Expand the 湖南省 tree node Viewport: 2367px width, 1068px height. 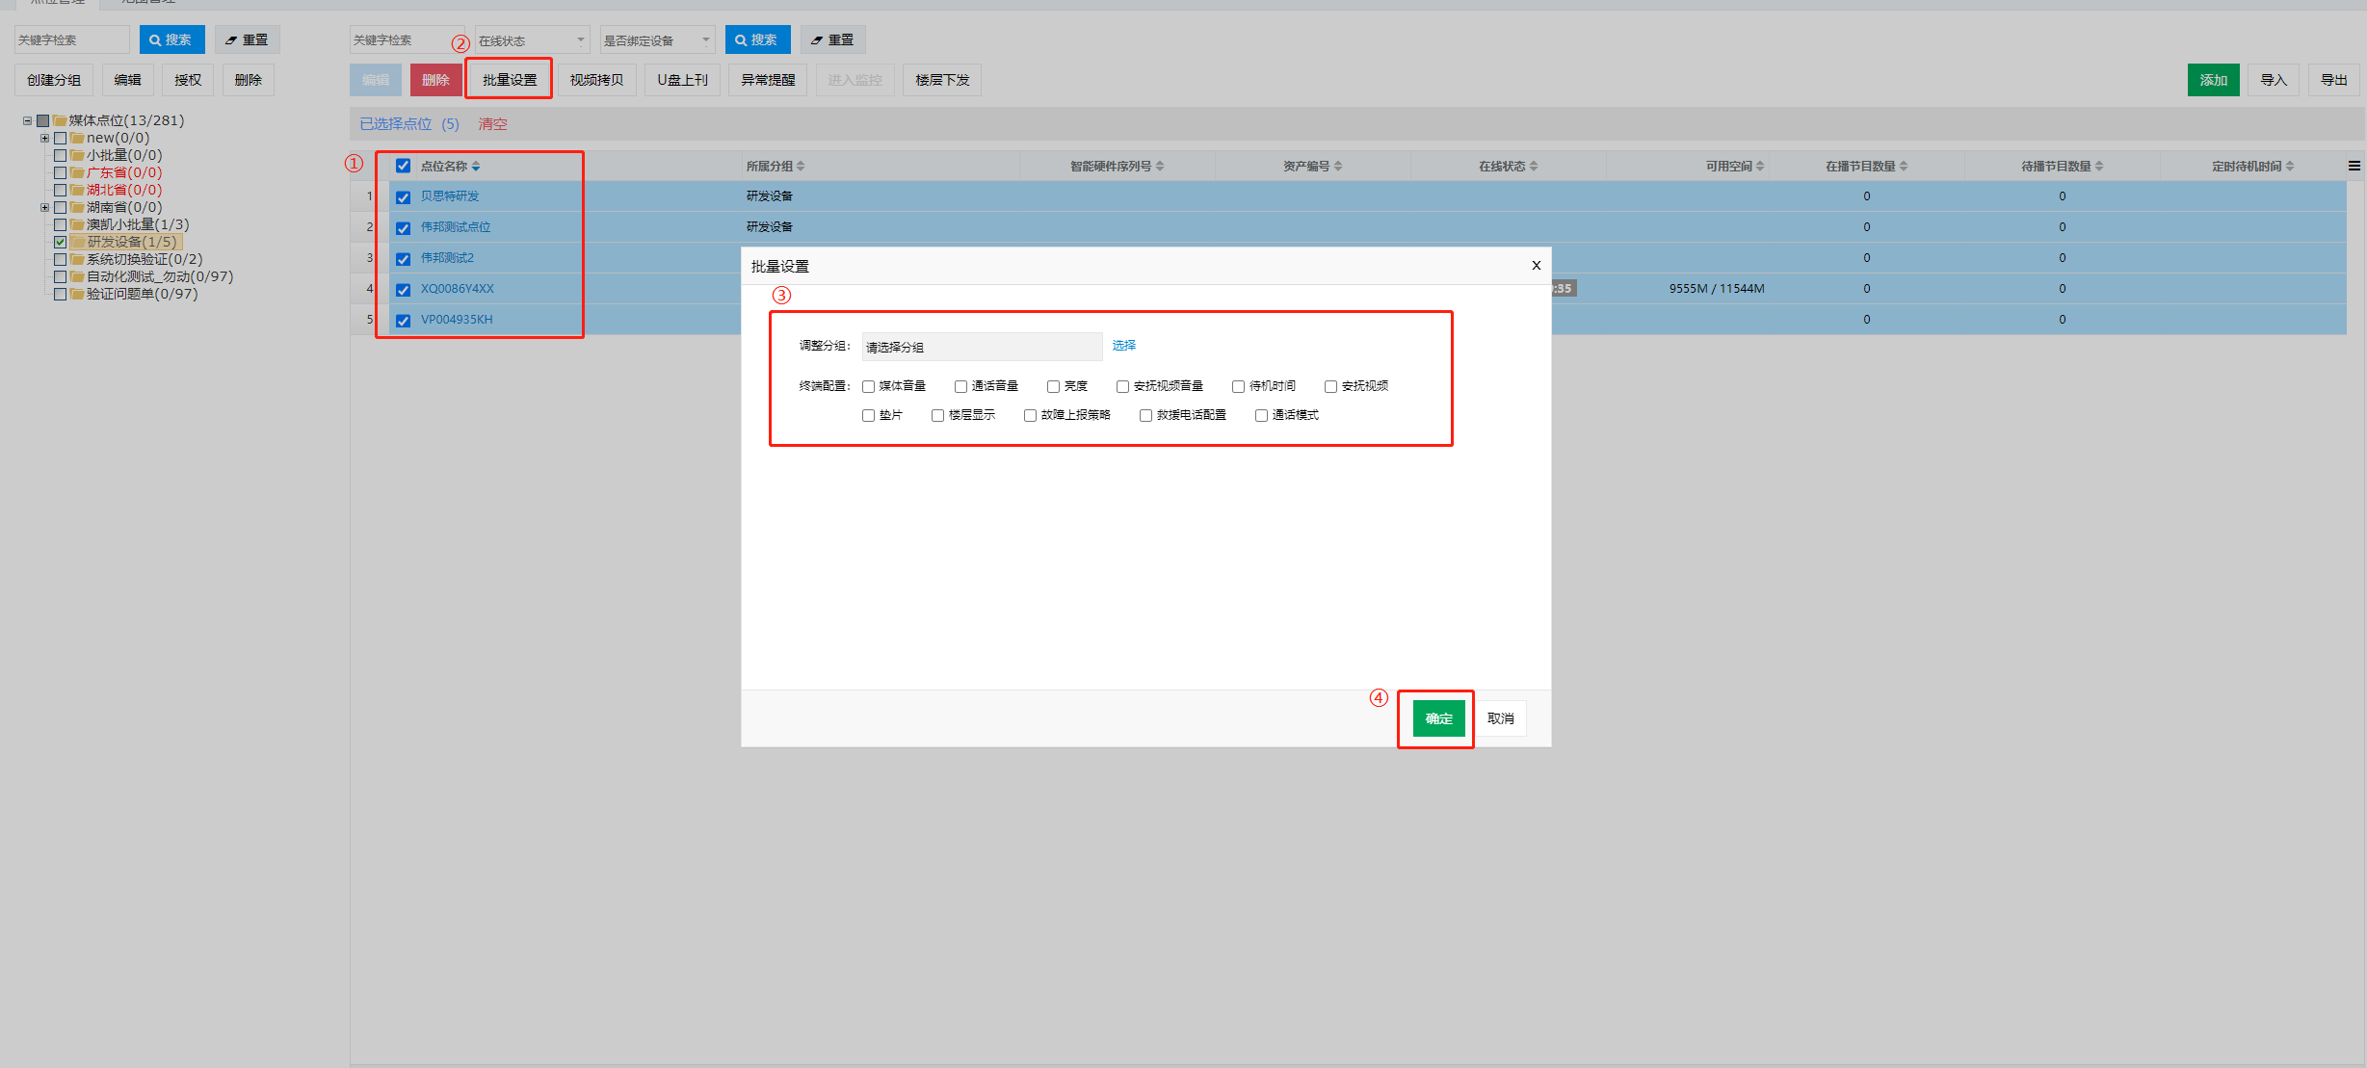coord(44,207)
